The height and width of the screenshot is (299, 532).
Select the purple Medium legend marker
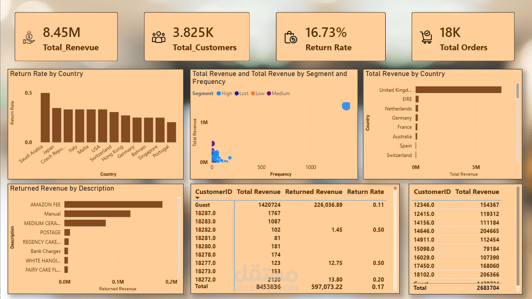tap(268, 93)
